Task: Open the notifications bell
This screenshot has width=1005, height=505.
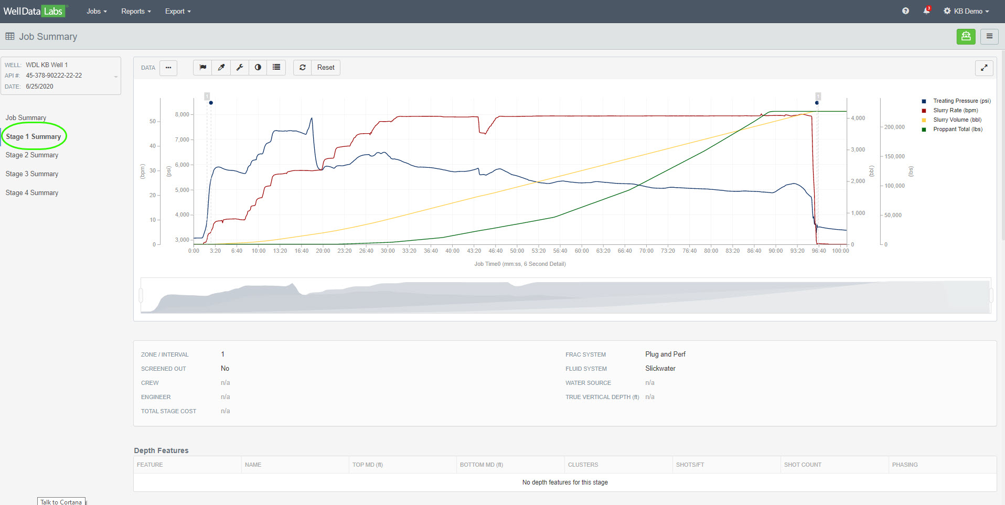Action: (926, 11)
